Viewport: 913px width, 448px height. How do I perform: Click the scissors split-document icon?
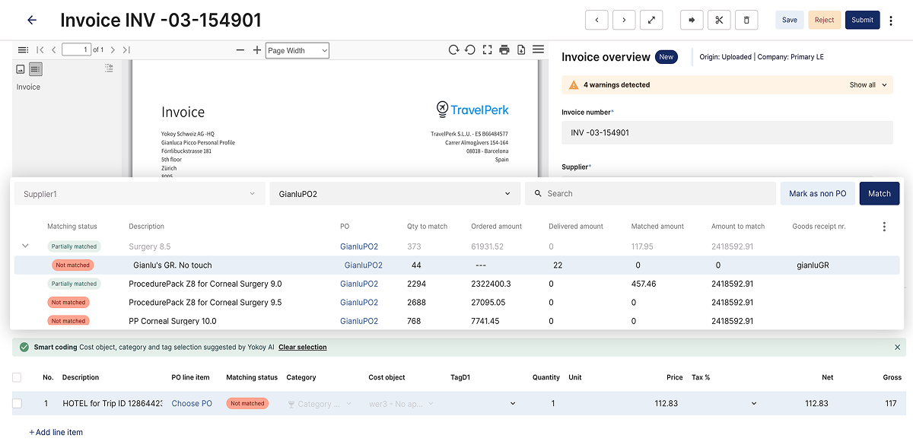click(719, 19)
